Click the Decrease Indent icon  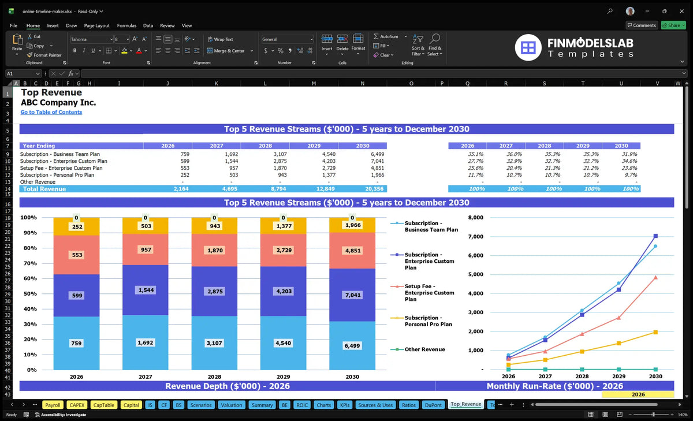pyautogui.click(x=188, y=51)
